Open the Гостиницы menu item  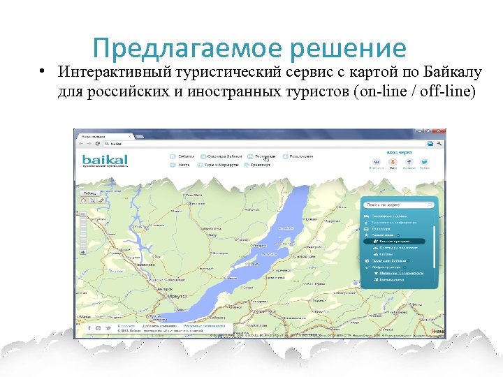(265, 156)
